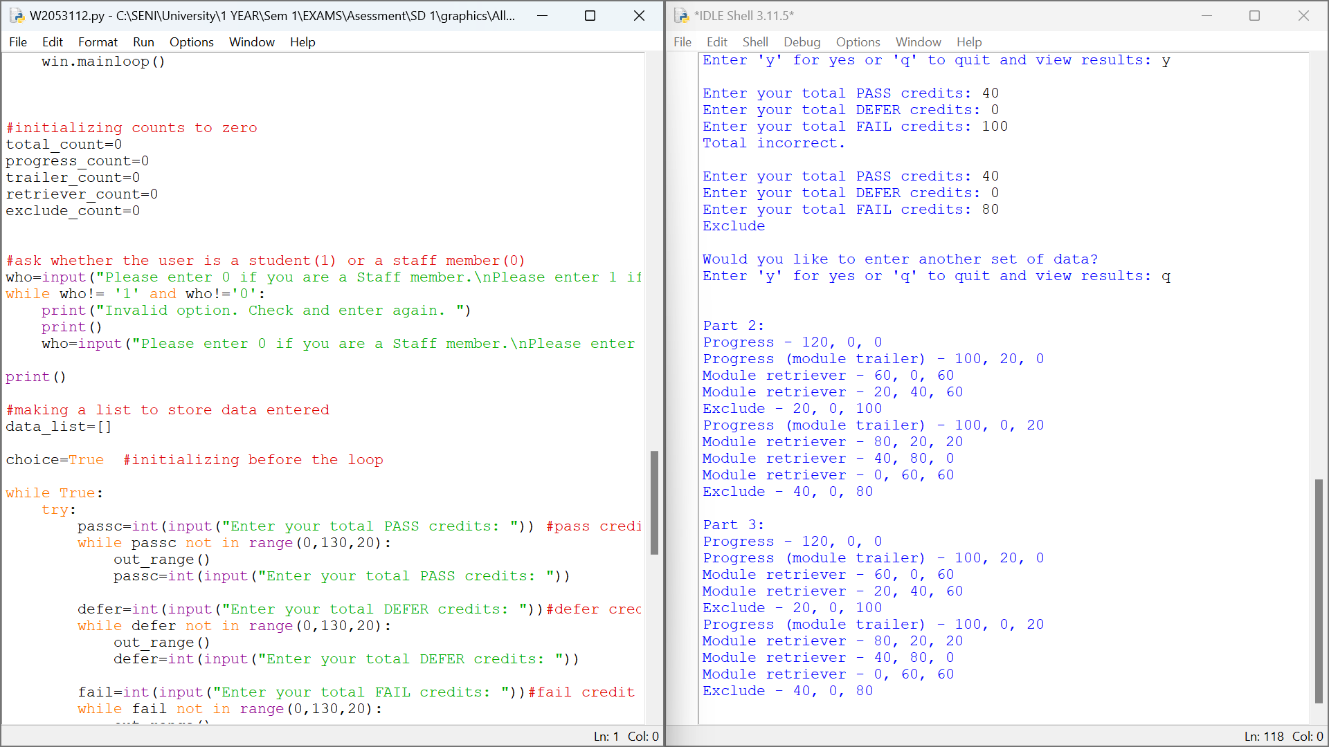This screenshot has height=747, width=1329.
Task: Click the 'try:' line in editor
Action: [x=59, y=510]
